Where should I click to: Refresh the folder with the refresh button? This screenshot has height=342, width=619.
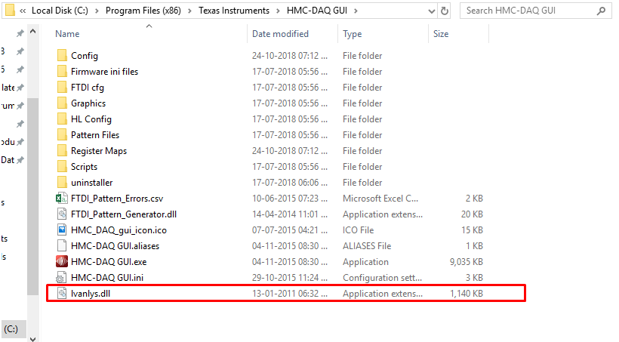click(445, 11)
